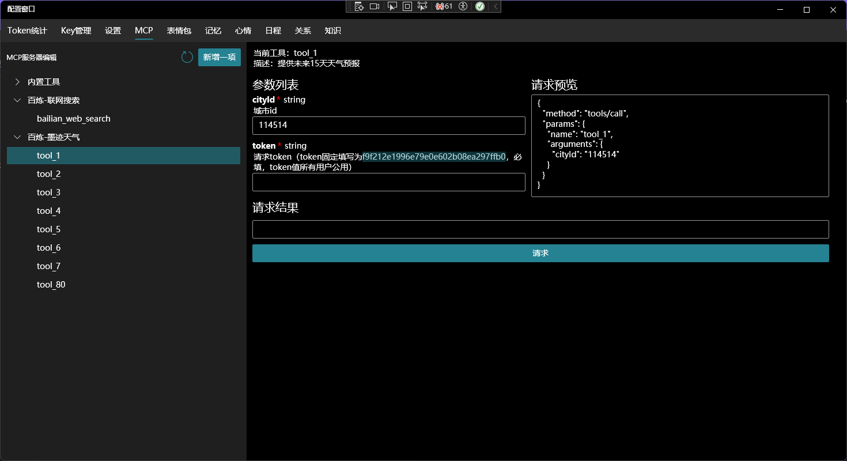
Task: Toggle Display Layout Adorners square icon
Action: pyautogui.click(x=407, y=6)
